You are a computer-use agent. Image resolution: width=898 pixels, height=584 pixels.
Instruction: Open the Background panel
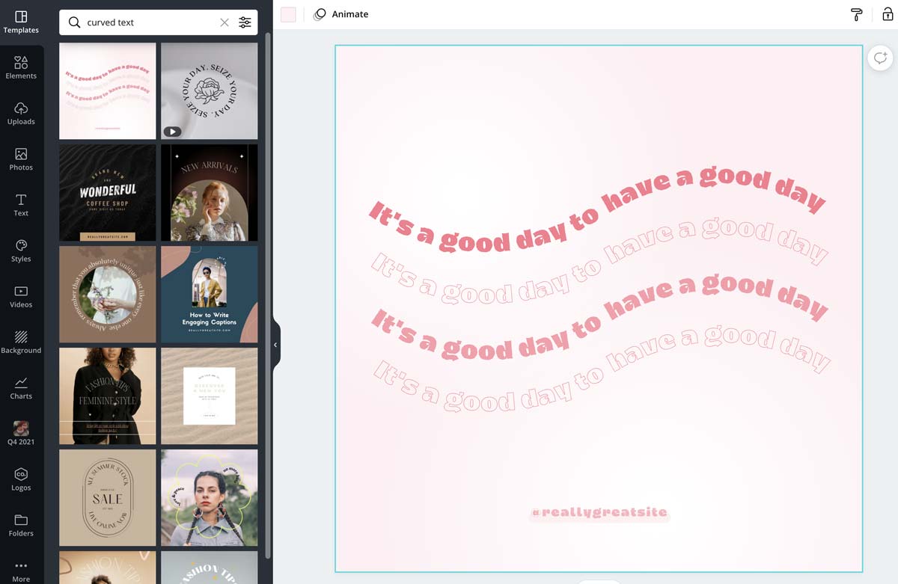point(21,342)
